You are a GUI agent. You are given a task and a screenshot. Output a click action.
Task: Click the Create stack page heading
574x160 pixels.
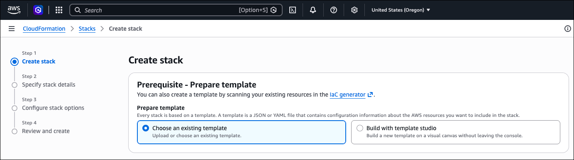click(156, 60)
